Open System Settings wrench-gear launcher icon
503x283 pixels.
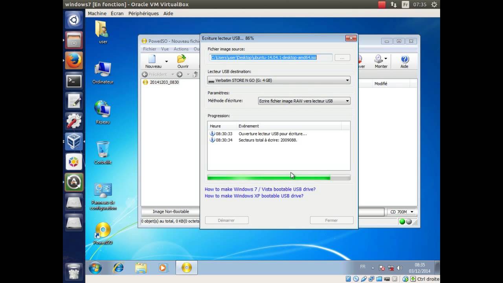74,121
